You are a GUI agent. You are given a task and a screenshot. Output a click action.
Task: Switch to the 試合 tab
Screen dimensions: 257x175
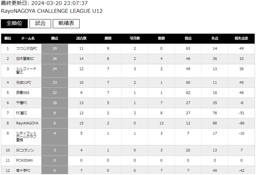[40, 23]
